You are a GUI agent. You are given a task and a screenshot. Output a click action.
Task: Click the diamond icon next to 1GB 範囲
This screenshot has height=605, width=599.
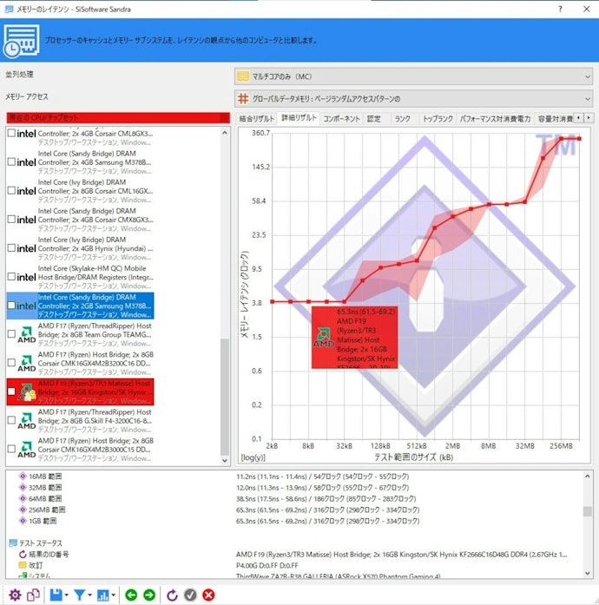(x=23, y=521)
